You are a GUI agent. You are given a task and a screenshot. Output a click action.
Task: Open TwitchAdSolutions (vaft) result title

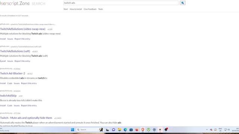coord(15,51)
